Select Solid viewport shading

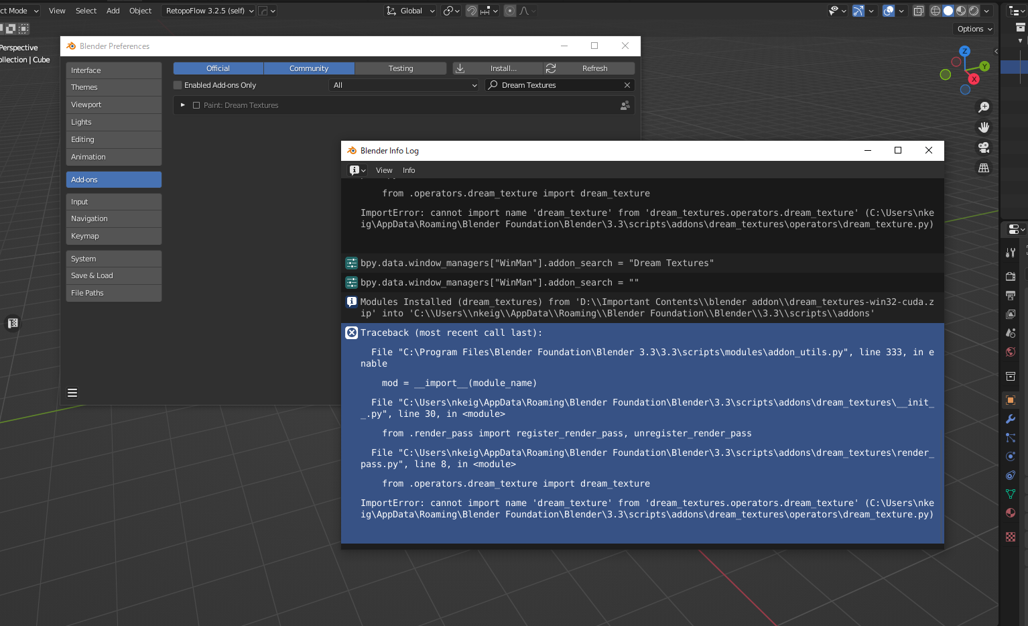pos(948,11)
